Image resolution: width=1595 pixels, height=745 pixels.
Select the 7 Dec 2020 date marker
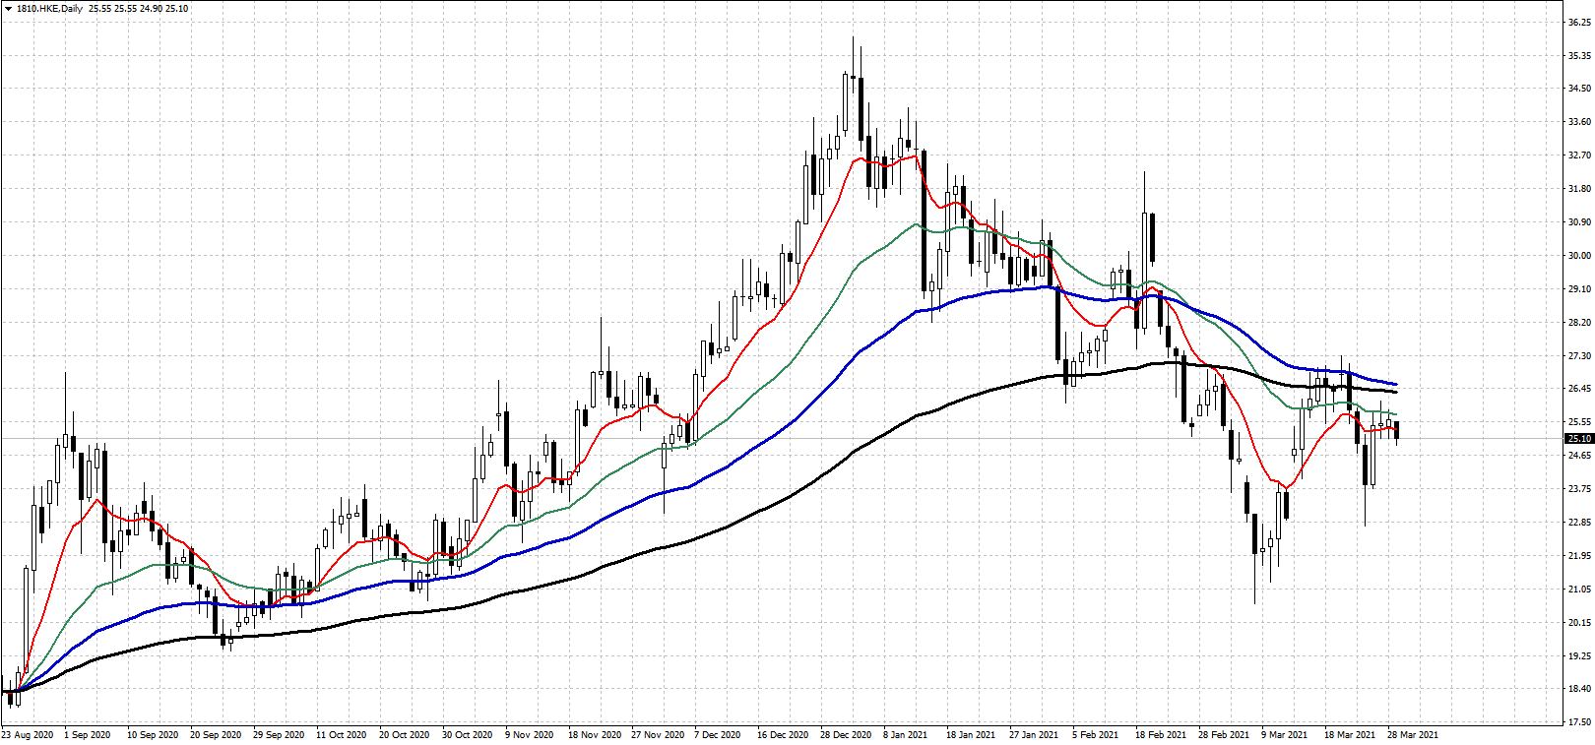pyautogui.click(x=718, y=735)
